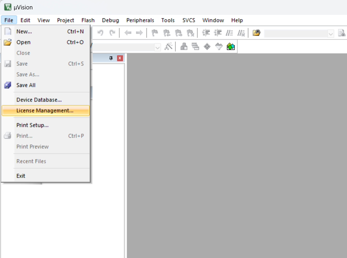This screenshot has width=347, height=258.
Task: Open File Extensions, Books and Environment icon
Action: tap(184, 46)
